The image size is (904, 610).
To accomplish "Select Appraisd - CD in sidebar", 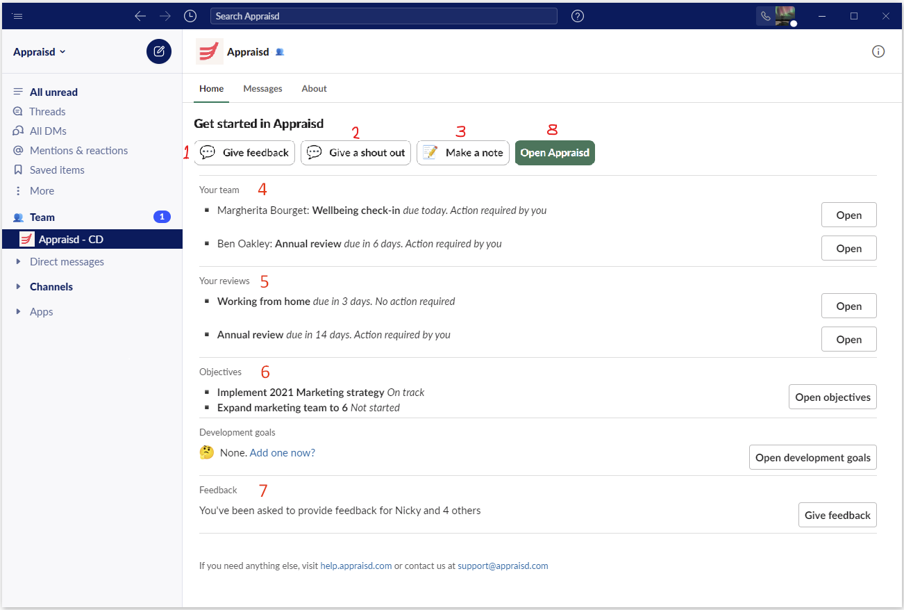I will pos(92,239).
